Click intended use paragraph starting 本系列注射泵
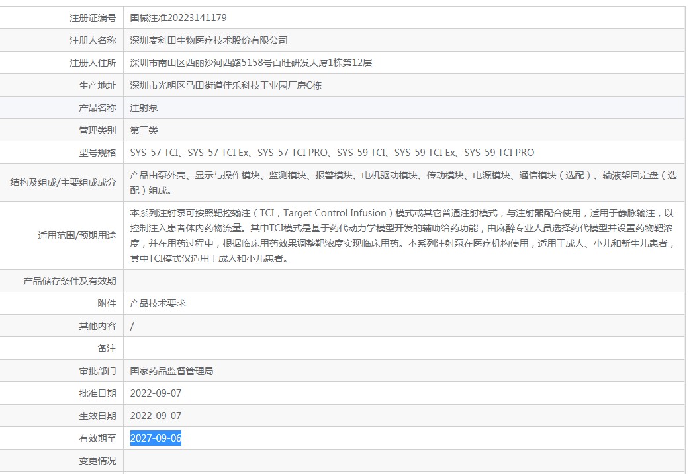Viewport: 693px width, 474px height. 402,235
